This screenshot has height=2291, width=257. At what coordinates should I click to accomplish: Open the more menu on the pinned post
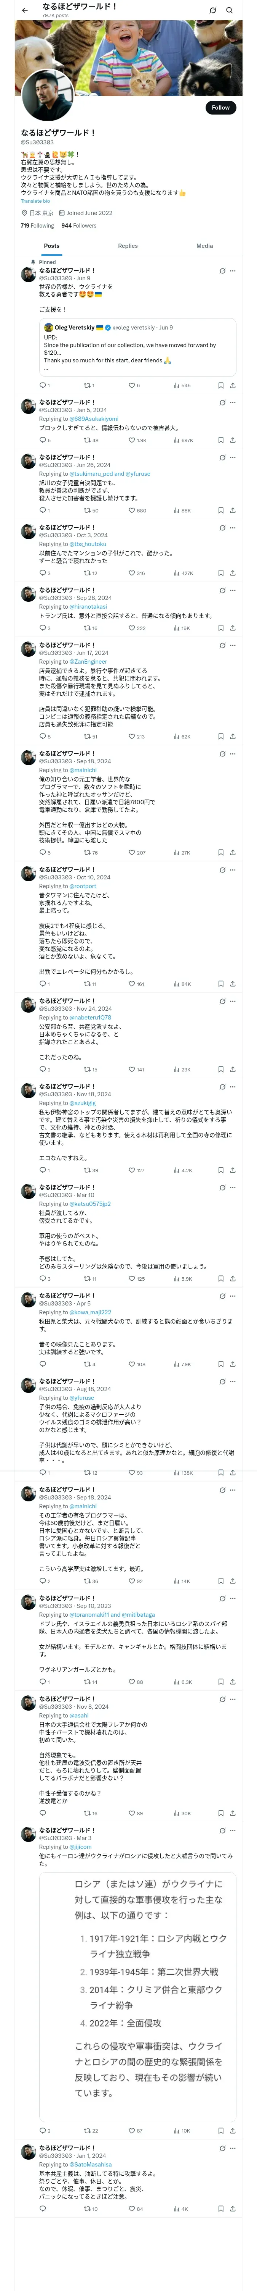point(233,270)
